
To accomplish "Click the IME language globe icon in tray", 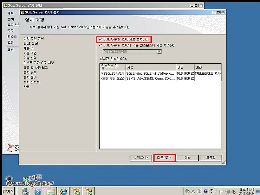I will [x=187, y=191].
